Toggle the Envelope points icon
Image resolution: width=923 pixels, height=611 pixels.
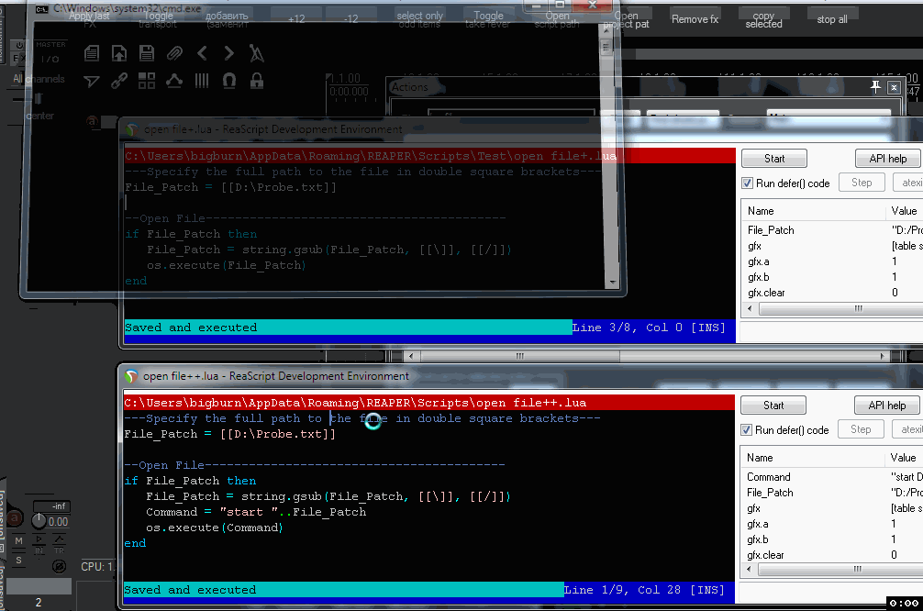point(174,81)
